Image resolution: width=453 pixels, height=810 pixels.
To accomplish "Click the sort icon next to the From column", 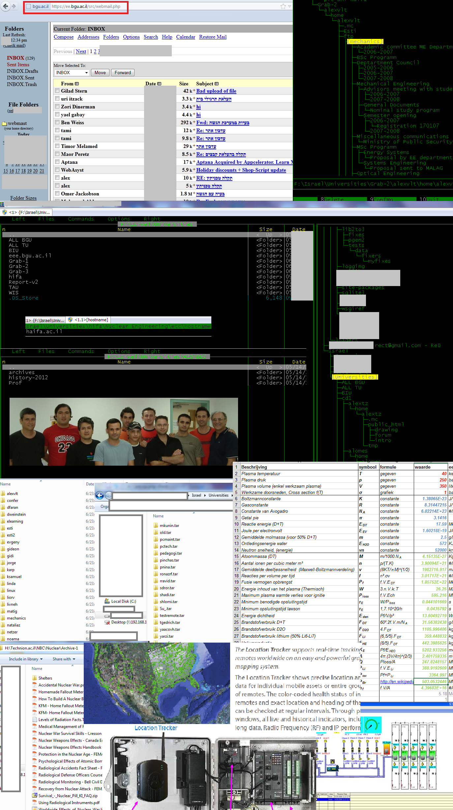I will [77, 84].
